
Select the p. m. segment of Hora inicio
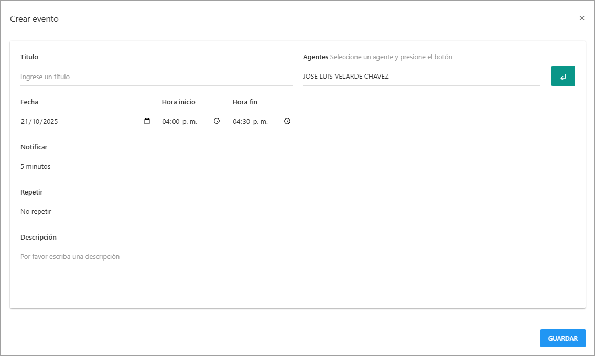point(190,122)
